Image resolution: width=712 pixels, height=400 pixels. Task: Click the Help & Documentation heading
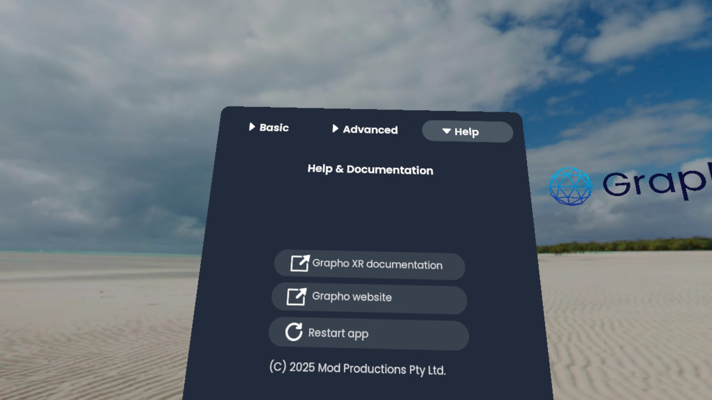pyautogui.click(x=370, y=170)
